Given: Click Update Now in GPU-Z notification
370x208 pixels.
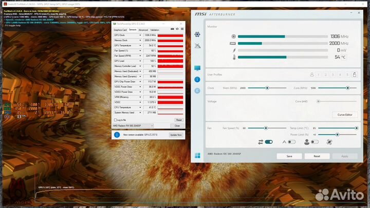Looking at the screenshot, I should coord(176,135).
